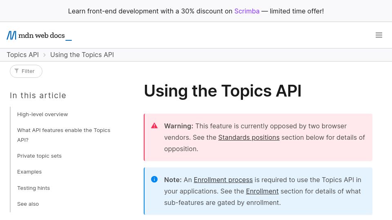Focus the Filter input field
The width and height of the screenshot is (392, 220).
tap(26, 71)
